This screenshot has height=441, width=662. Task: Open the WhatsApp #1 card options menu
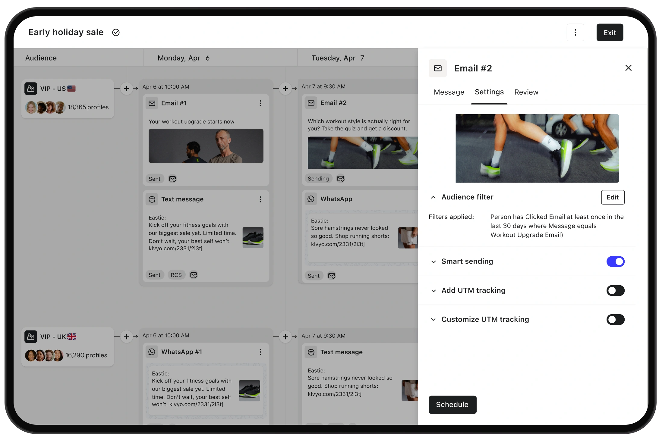tap(260, 352)
